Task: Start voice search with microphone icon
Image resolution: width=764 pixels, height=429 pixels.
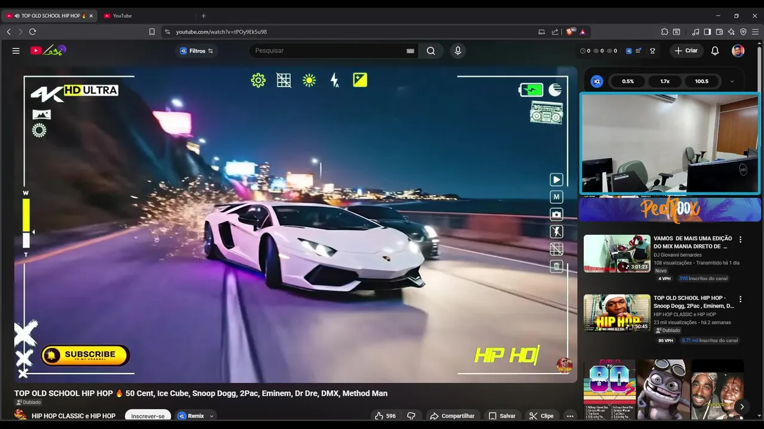Action: click(458, 51)
